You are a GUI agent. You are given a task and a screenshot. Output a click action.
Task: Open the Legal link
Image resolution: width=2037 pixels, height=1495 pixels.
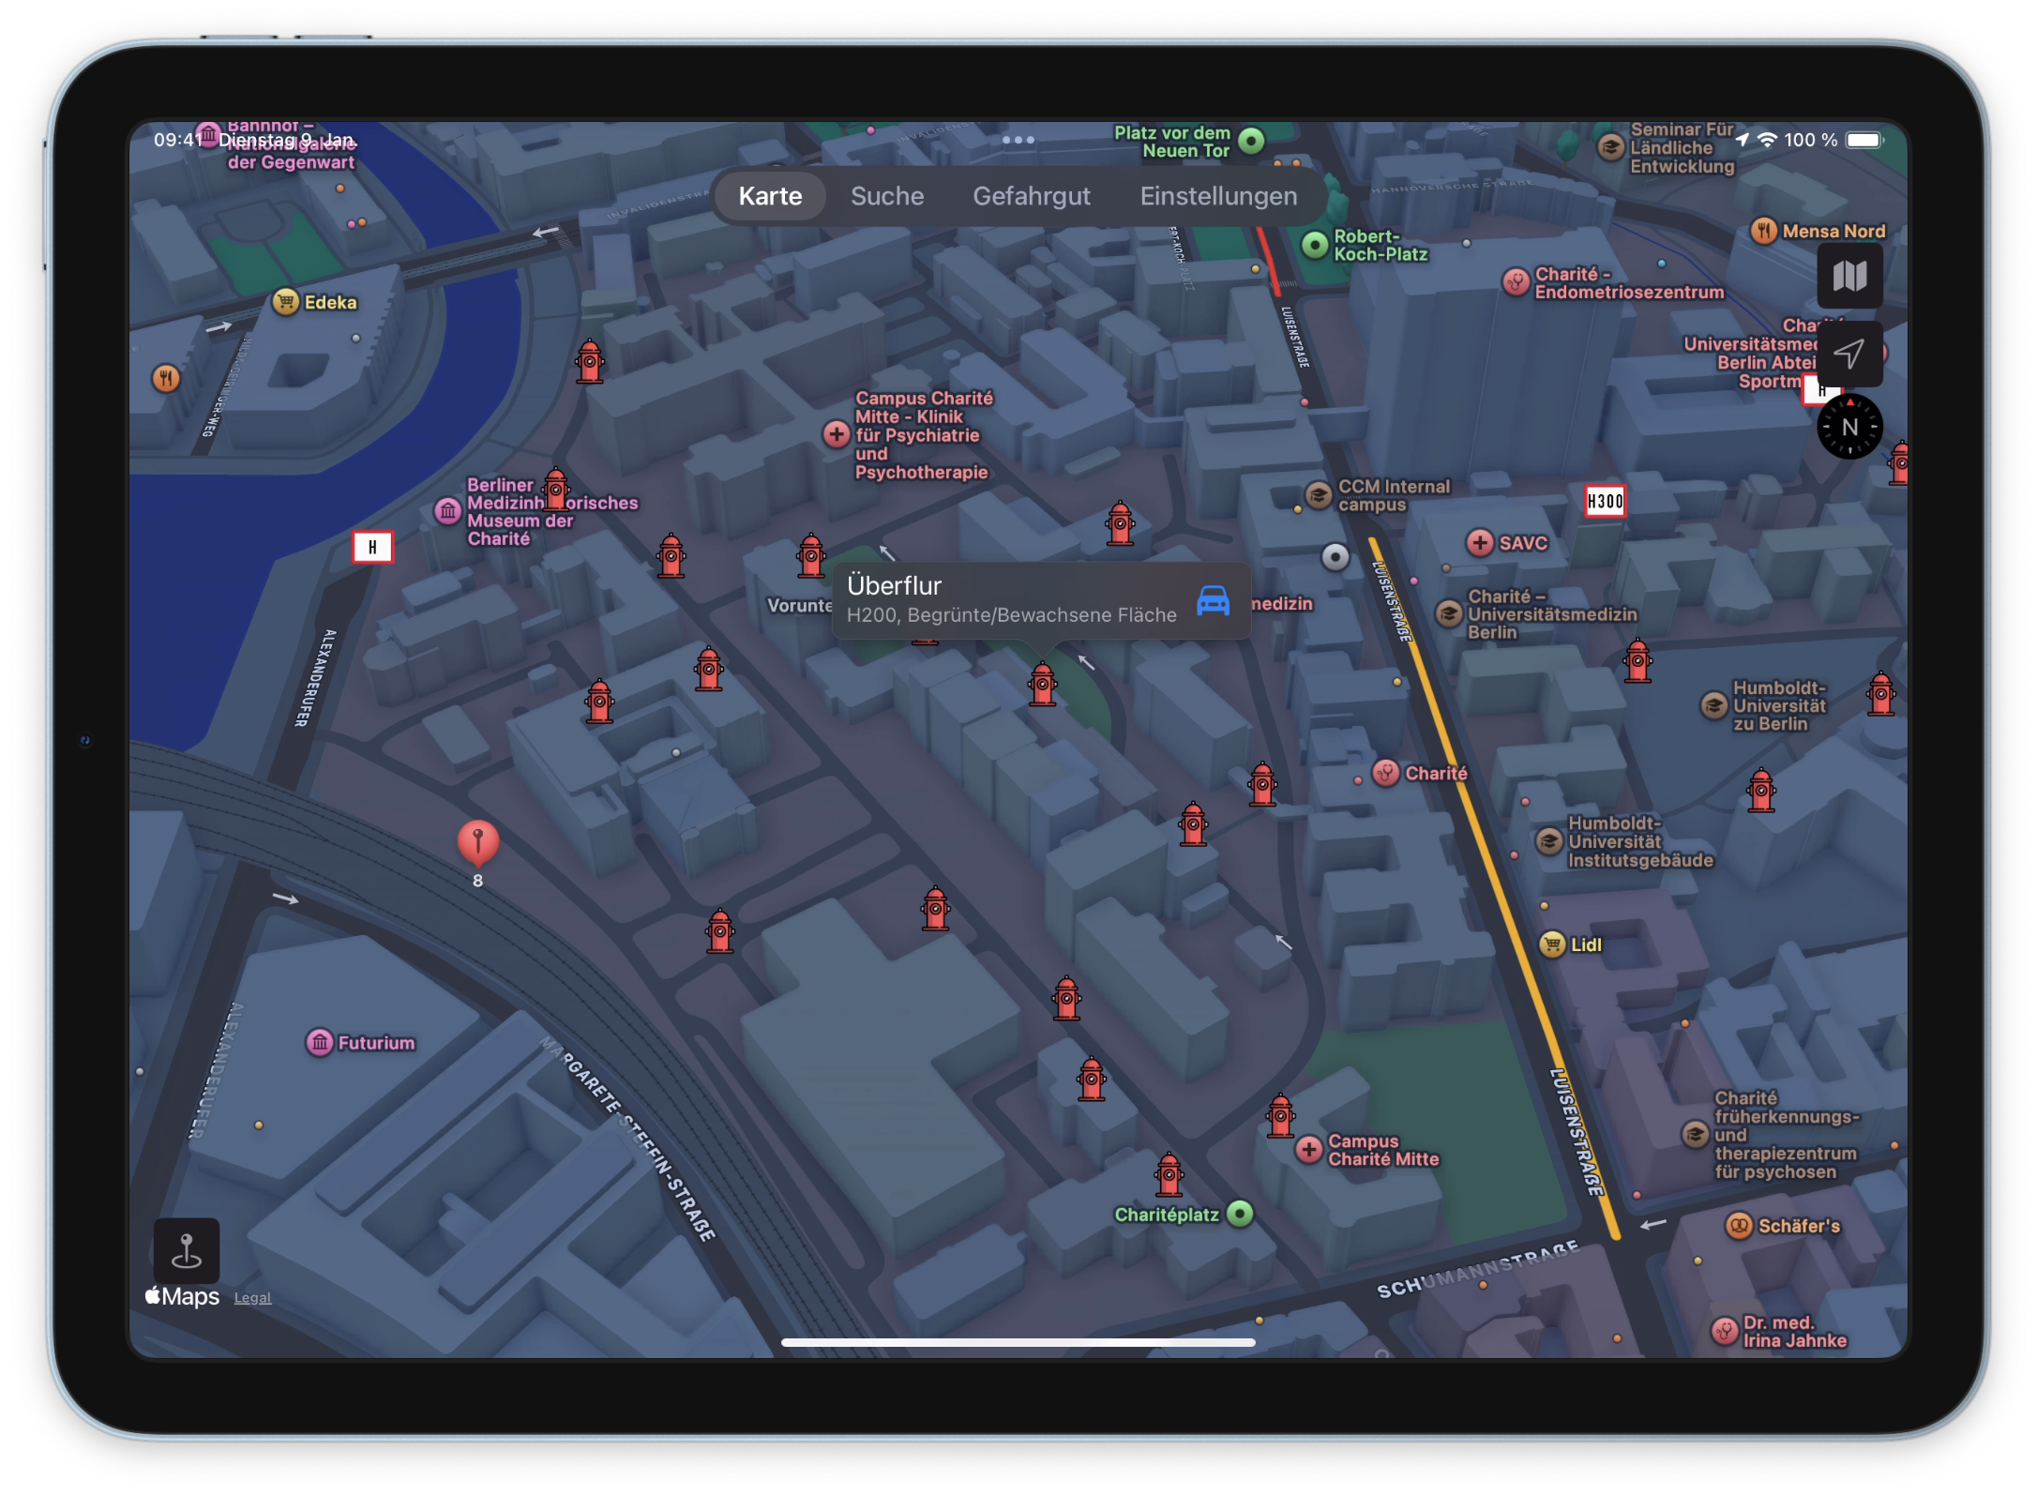[x=252, y=1297]
